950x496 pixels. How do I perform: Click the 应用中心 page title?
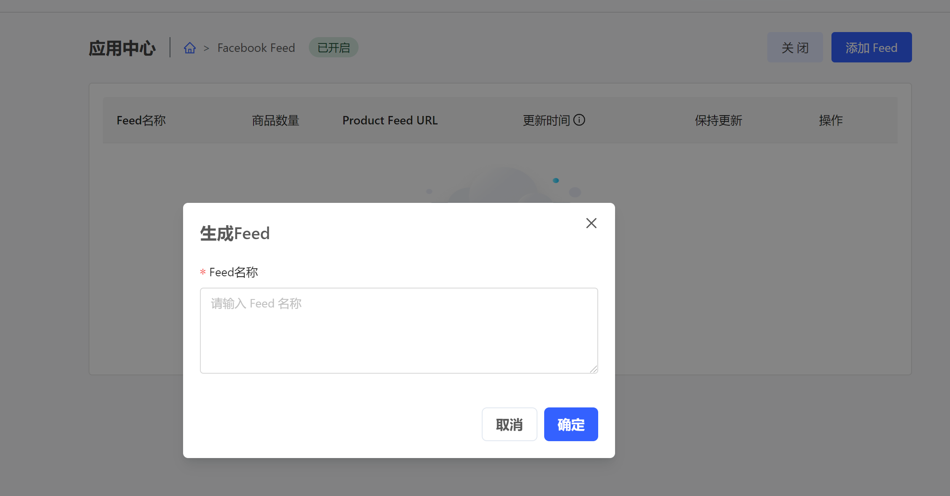122,48
